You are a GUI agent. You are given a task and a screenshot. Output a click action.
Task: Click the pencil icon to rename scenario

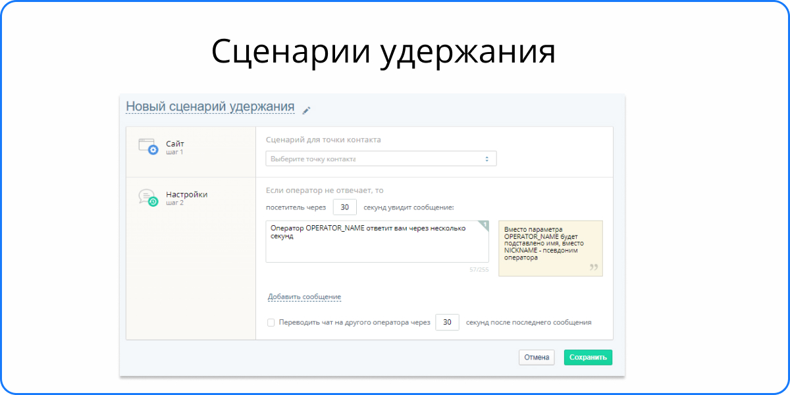tap(306, 111)
